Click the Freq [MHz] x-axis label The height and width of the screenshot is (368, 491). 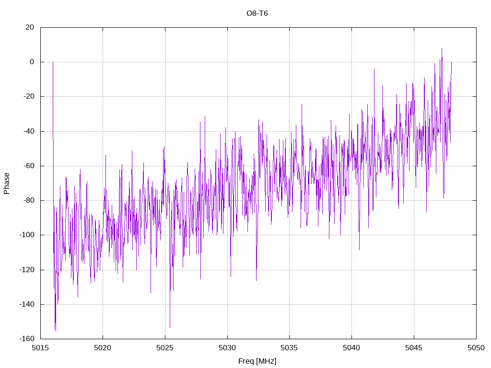(x=257, y=361)
